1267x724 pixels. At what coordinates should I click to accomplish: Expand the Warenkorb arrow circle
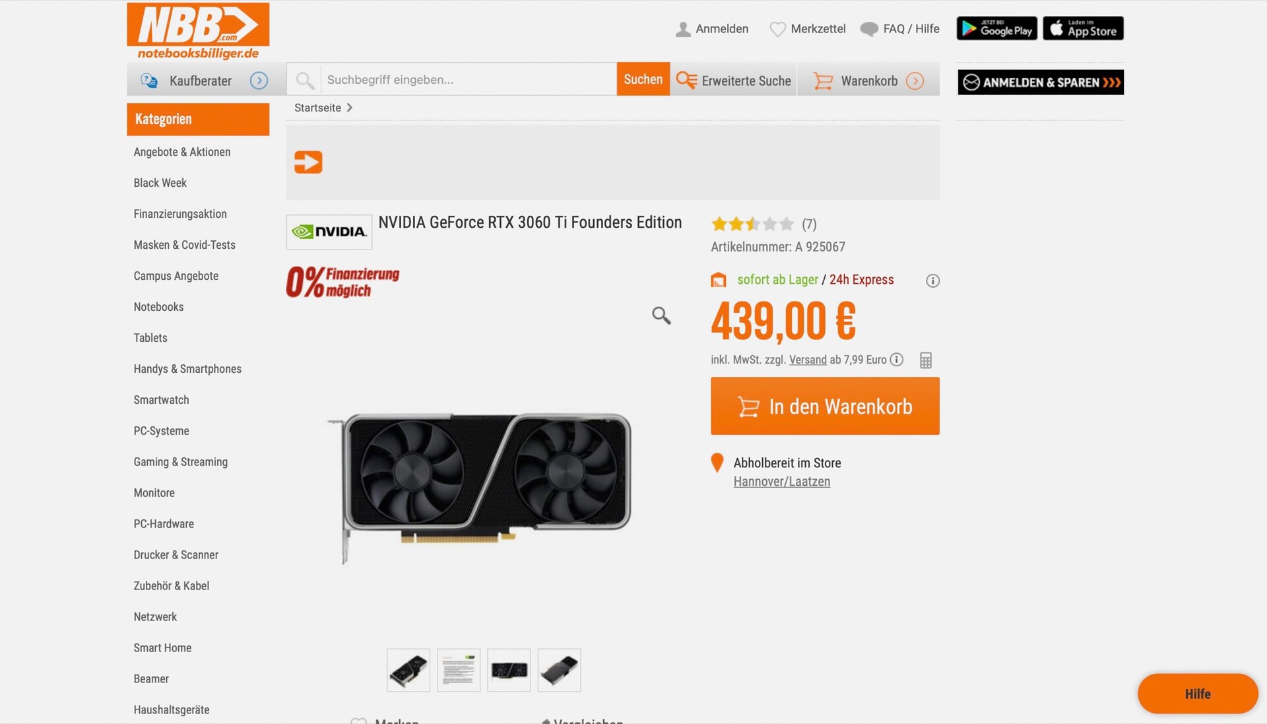[x=915, y=81]
